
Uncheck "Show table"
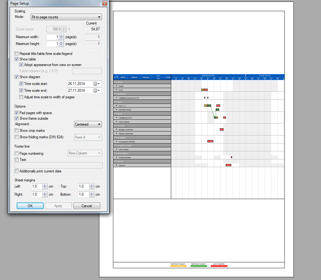(16, 59)
